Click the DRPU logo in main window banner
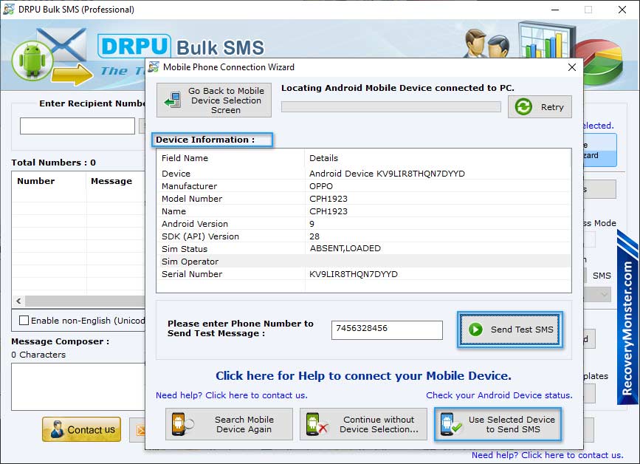Viewport: 640px width, 464px height. (134, 46)
